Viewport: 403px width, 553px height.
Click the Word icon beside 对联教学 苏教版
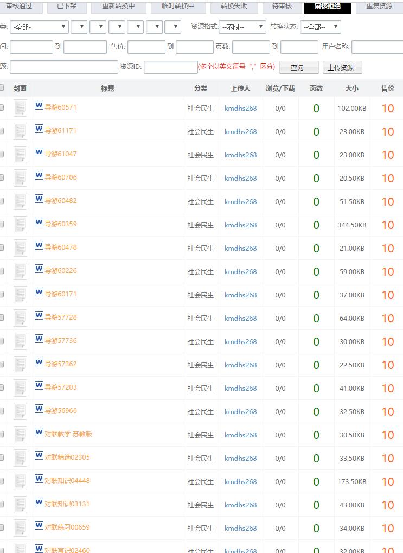(x=39, y=433)
